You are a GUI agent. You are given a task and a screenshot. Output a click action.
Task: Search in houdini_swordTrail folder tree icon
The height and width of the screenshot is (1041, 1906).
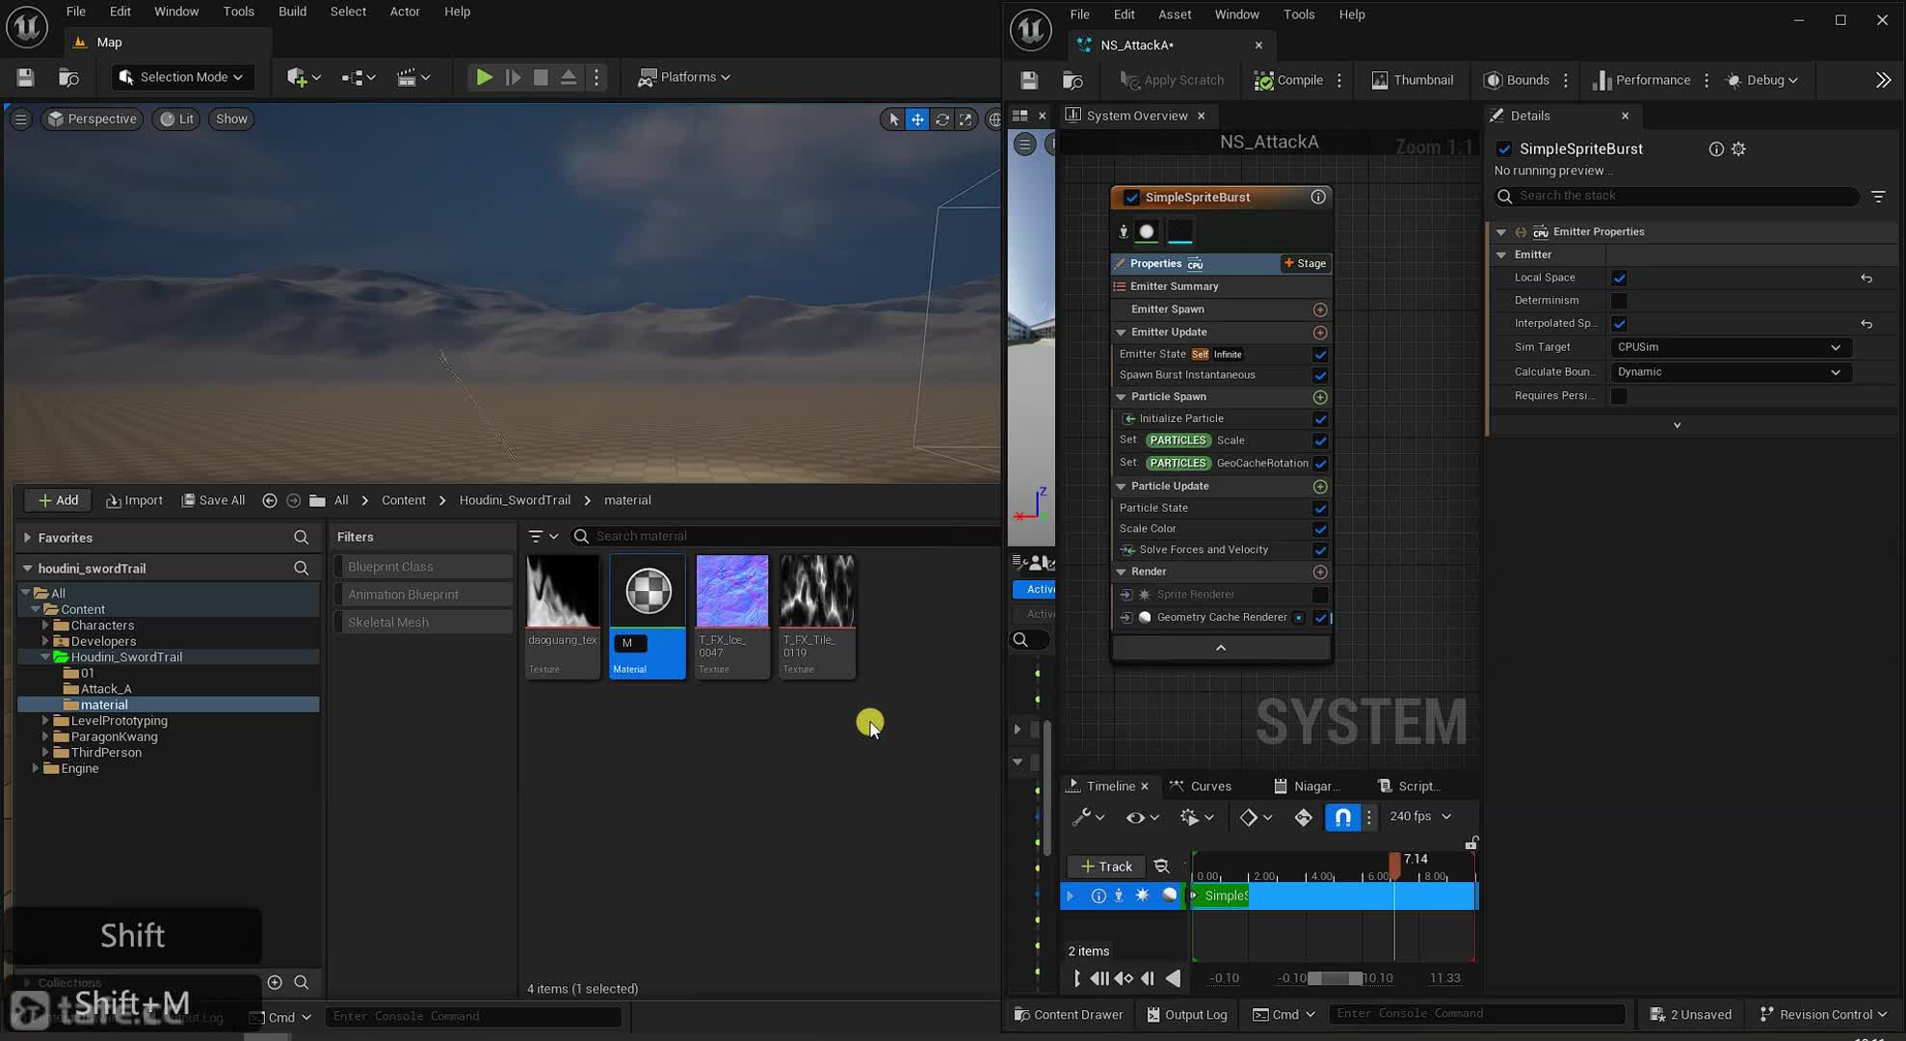[301, 569]
